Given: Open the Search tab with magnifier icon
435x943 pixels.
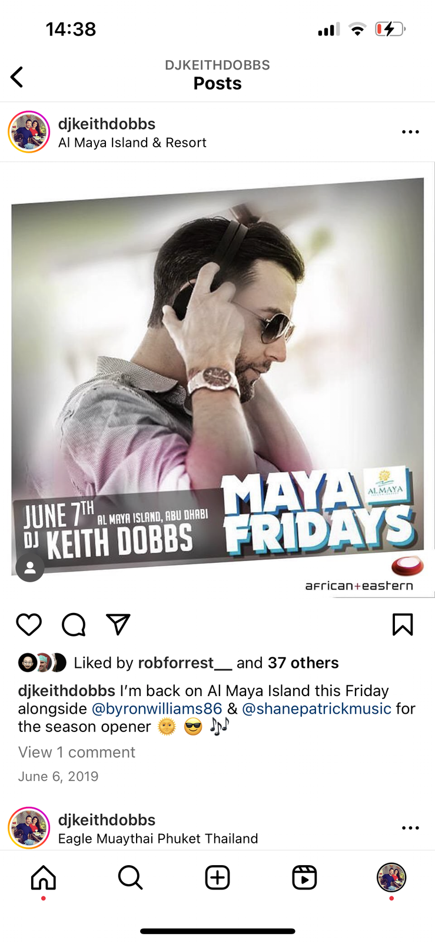Looking at the screenshot, I should pyautogui.click(x=130, y=878).
